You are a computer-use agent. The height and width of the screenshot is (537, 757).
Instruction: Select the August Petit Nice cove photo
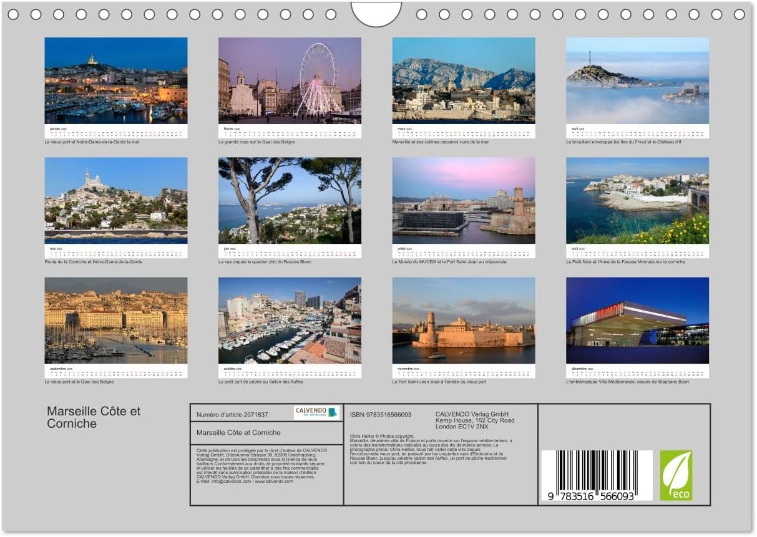[637, 200]
